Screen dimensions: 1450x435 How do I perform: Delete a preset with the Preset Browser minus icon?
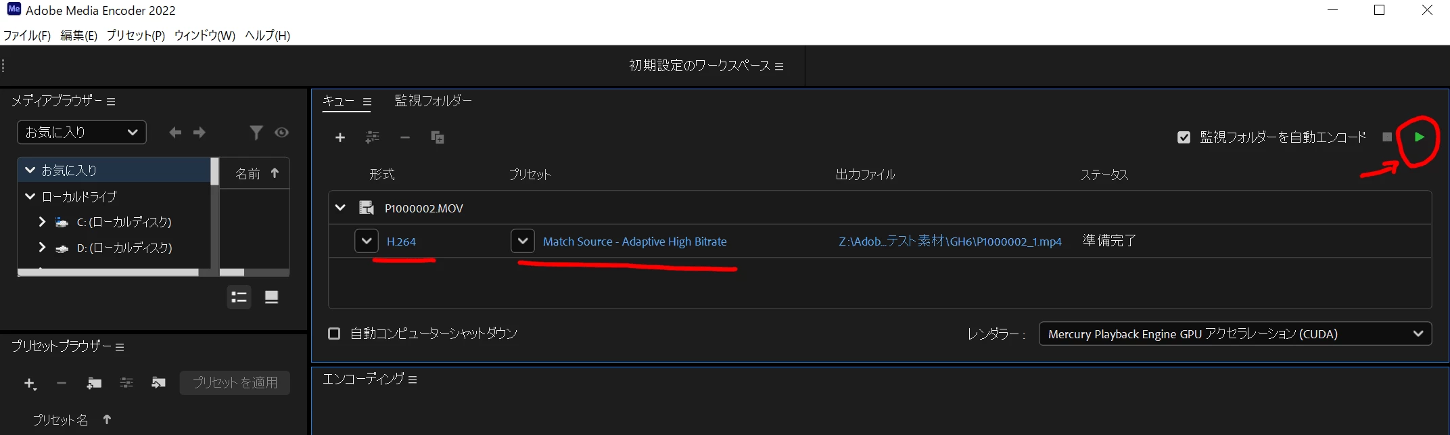pos(62,383)
